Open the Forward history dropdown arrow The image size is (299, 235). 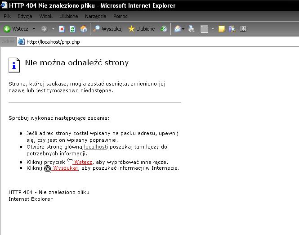point(53,29)
